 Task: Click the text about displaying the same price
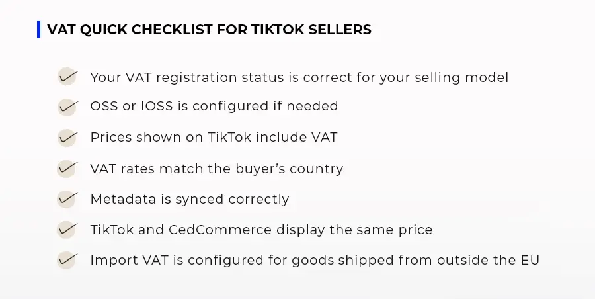pos(261,230)
